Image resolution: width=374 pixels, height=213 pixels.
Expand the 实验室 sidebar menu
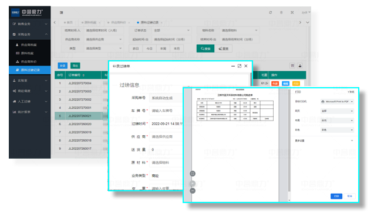[29, 81]
